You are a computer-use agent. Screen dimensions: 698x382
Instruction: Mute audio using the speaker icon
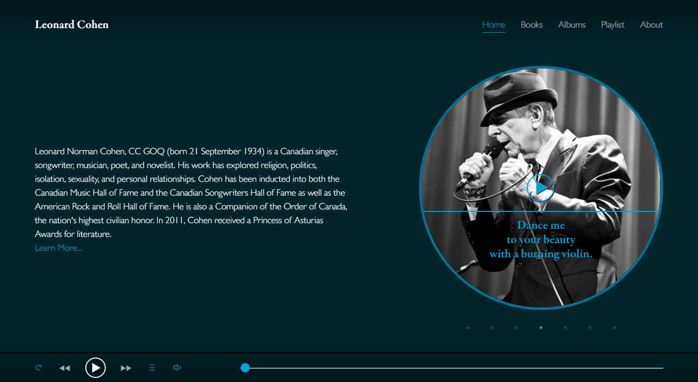click(x=177, y=368)
